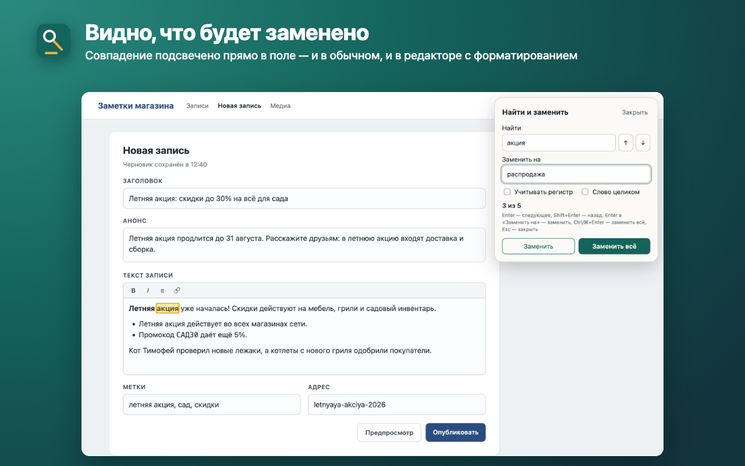Click "Черновик сохранён в 12:40" status text
Image resolution: width=745 pixels, height=466 pixels.
tap(165, 165)
